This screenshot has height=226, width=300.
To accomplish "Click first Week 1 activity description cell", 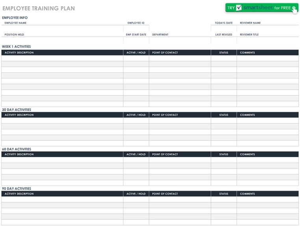I will pyautogui.click(x=62, y=58).
